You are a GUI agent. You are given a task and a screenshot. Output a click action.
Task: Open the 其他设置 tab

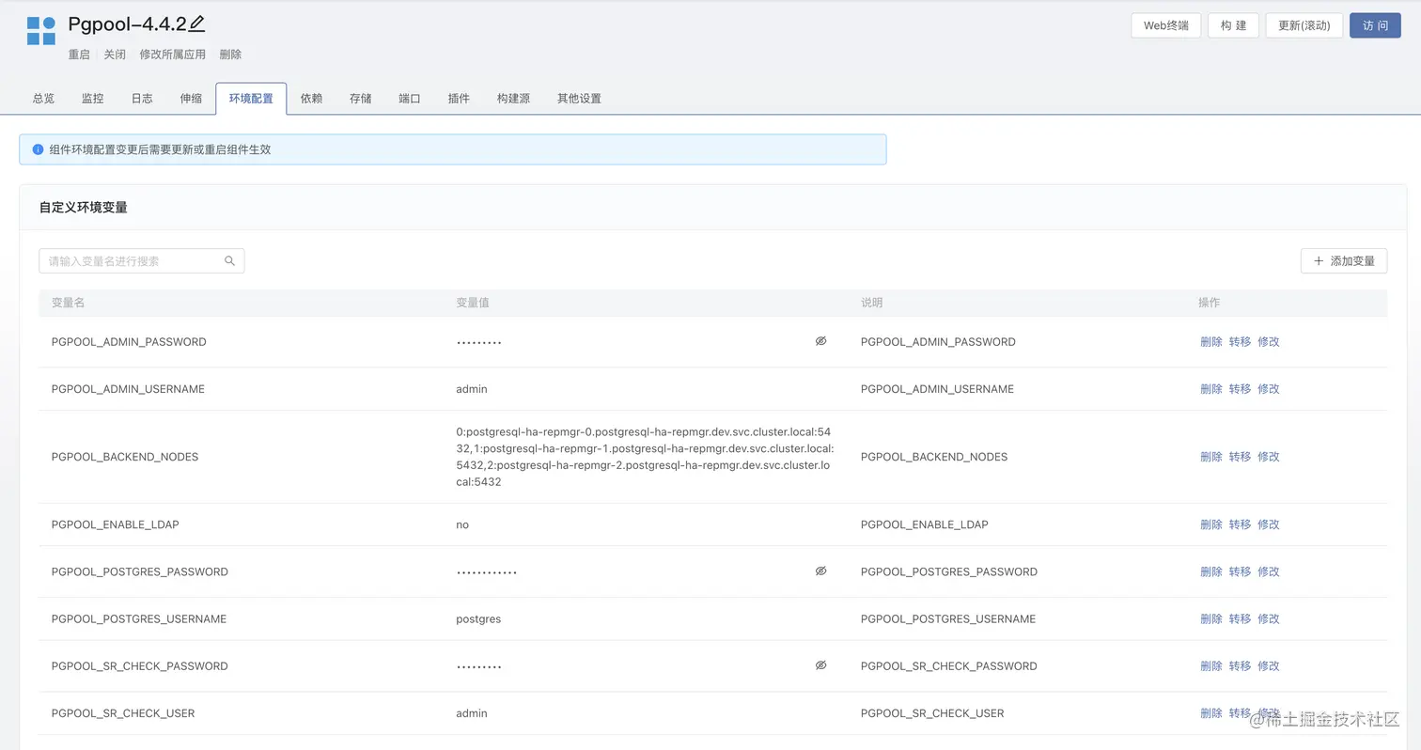point(579,99)
